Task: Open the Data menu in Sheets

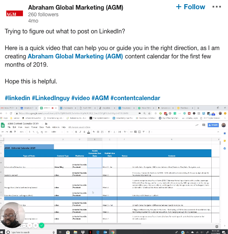Action: coord(41,127)
